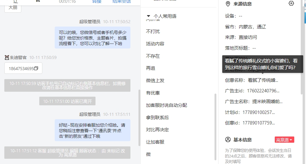Image resolution: width=306 pixels, height=164 pixels.
Task: Select quick phrase 不存在
Action: pyautogui.click(x=153, y=56)
